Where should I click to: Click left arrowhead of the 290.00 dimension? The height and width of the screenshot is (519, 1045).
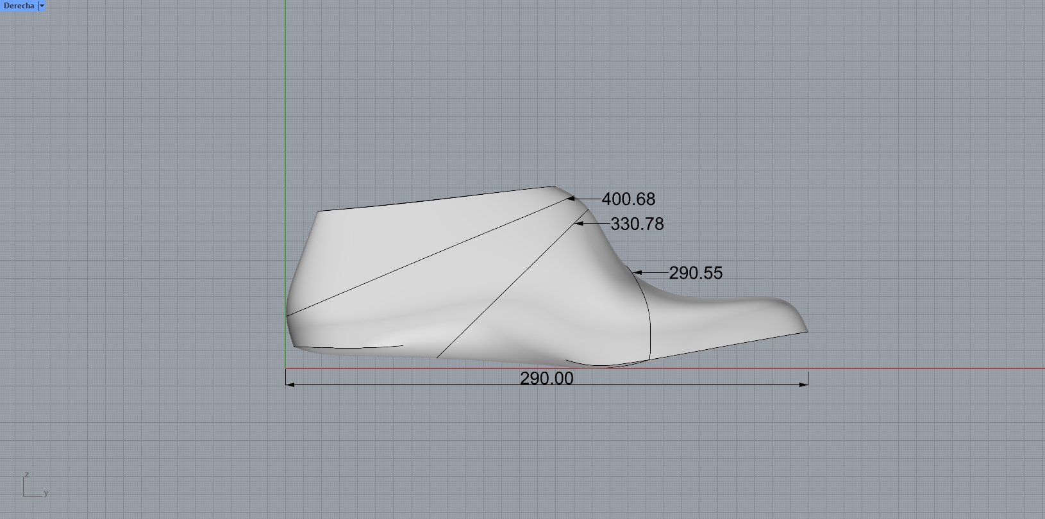click(290, 384)
